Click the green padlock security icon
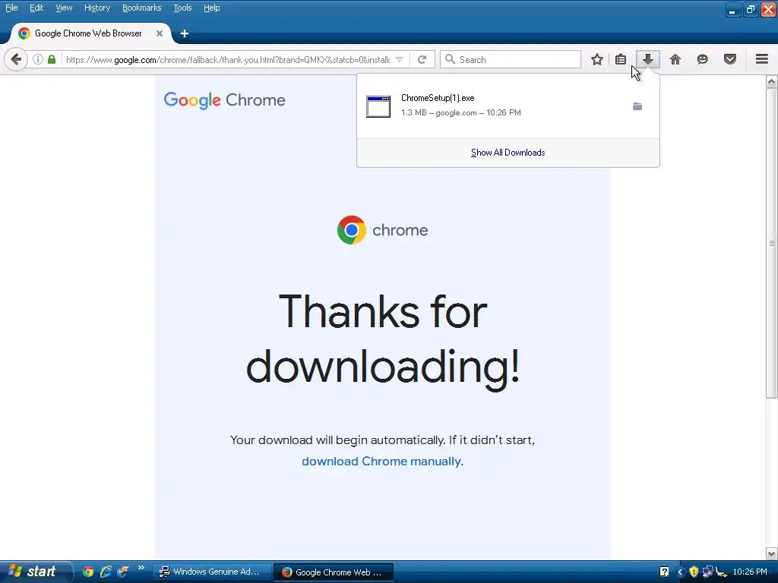Viewport: 778px width, 583px height. (x=52, y=59)
